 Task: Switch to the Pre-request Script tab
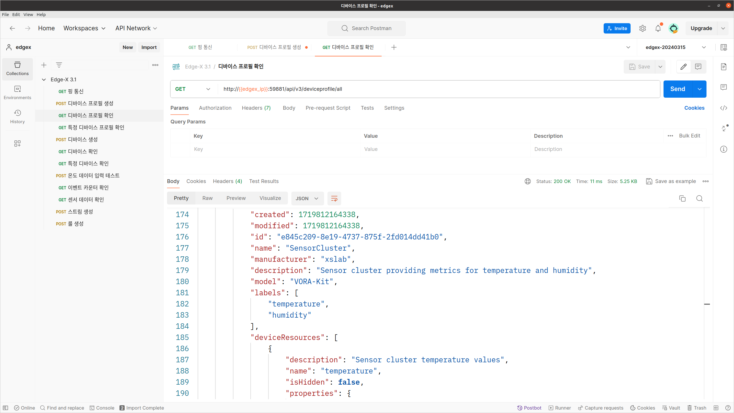328,108
